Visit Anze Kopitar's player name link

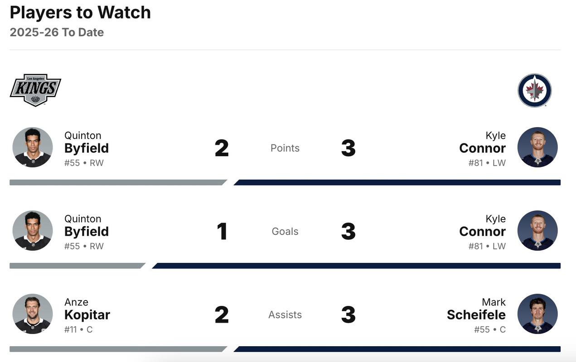click(87, 314)
